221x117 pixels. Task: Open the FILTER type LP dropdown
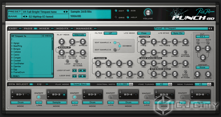pos(110,33)
